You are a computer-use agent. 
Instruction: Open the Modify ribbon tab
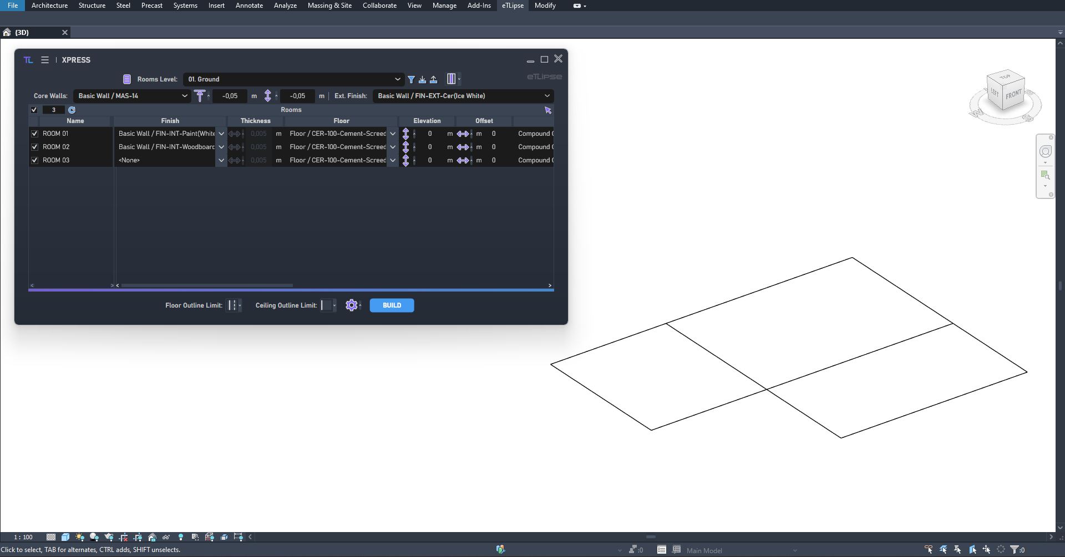[545, 6]
